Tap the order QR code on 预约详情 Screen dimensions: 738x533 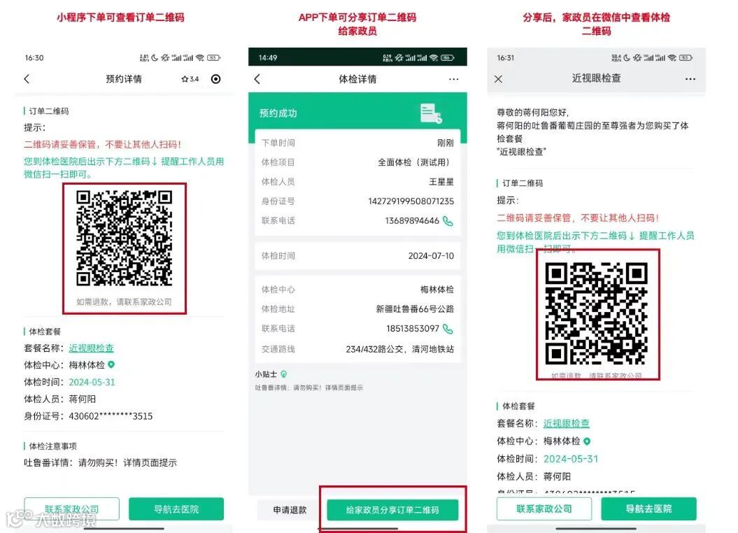(125, 238)
